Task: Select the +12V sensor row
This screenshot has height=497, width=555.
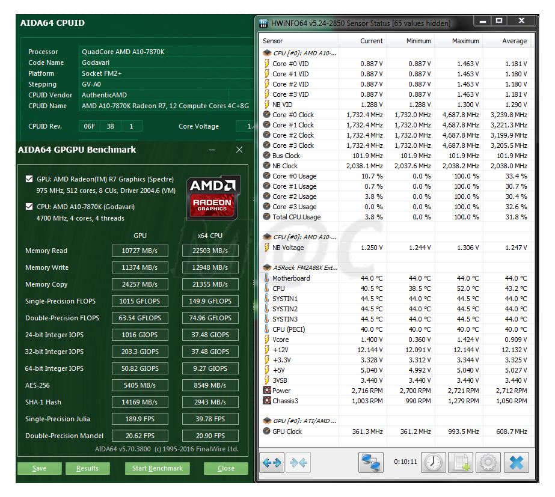Action: coord(396,350)
